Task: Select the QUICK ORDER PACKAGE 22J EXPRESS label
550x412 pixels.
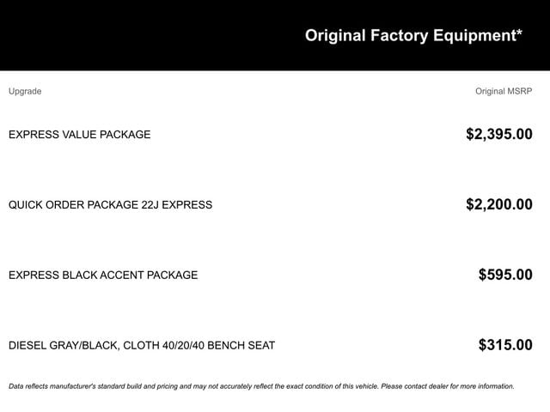Action: (110, 205)
